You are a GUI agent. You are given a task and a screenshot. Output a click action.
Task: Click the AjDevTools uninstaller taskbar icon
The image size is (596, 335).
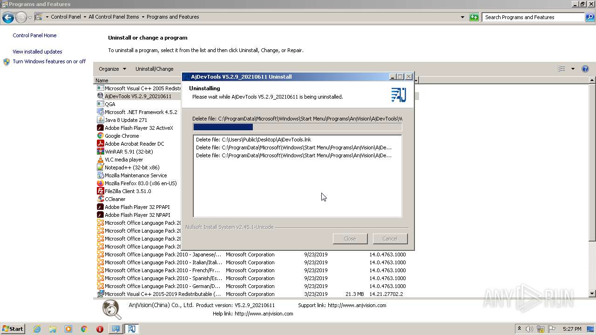(131, 329)
